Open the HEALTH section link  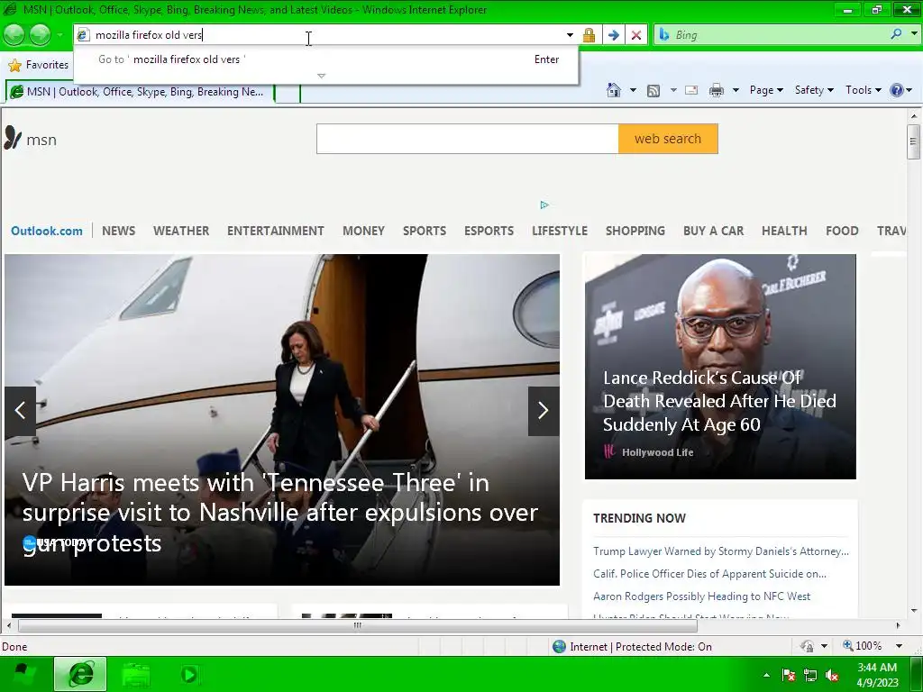click(x=785, y=231)
